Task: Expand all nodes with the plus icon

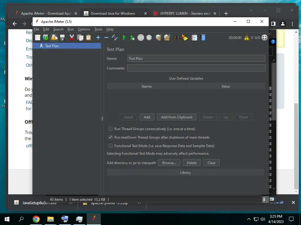Action: click(x=98, y=38)
